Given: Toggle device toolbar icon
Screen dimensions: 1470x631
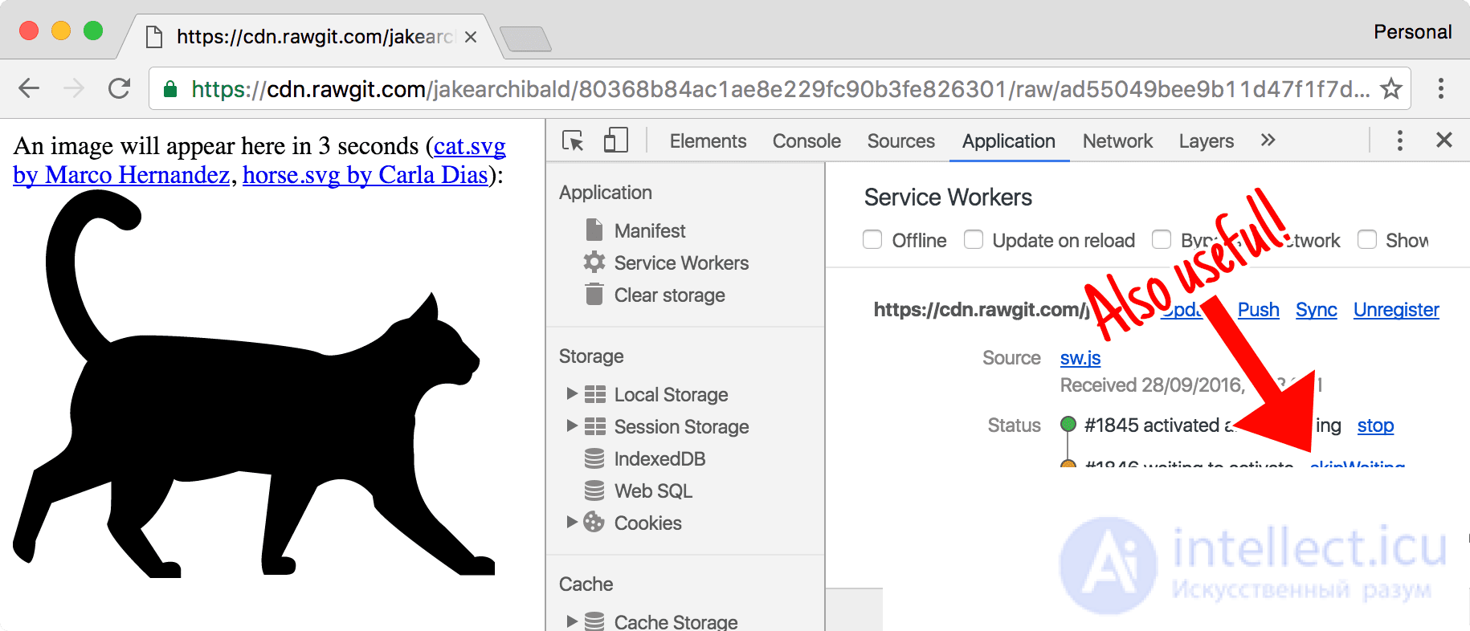Looking at the screenshot, I should (x=615, y=140).
